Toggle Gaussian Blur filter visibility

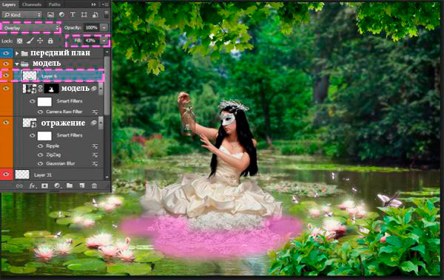(x=40, y=164)
